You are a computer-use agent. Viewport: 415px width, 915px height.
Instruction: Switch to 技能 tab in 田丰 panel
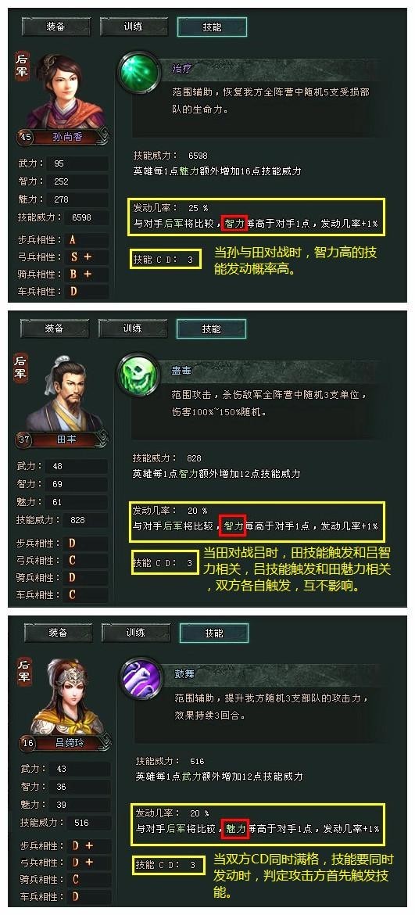point(211,329)
